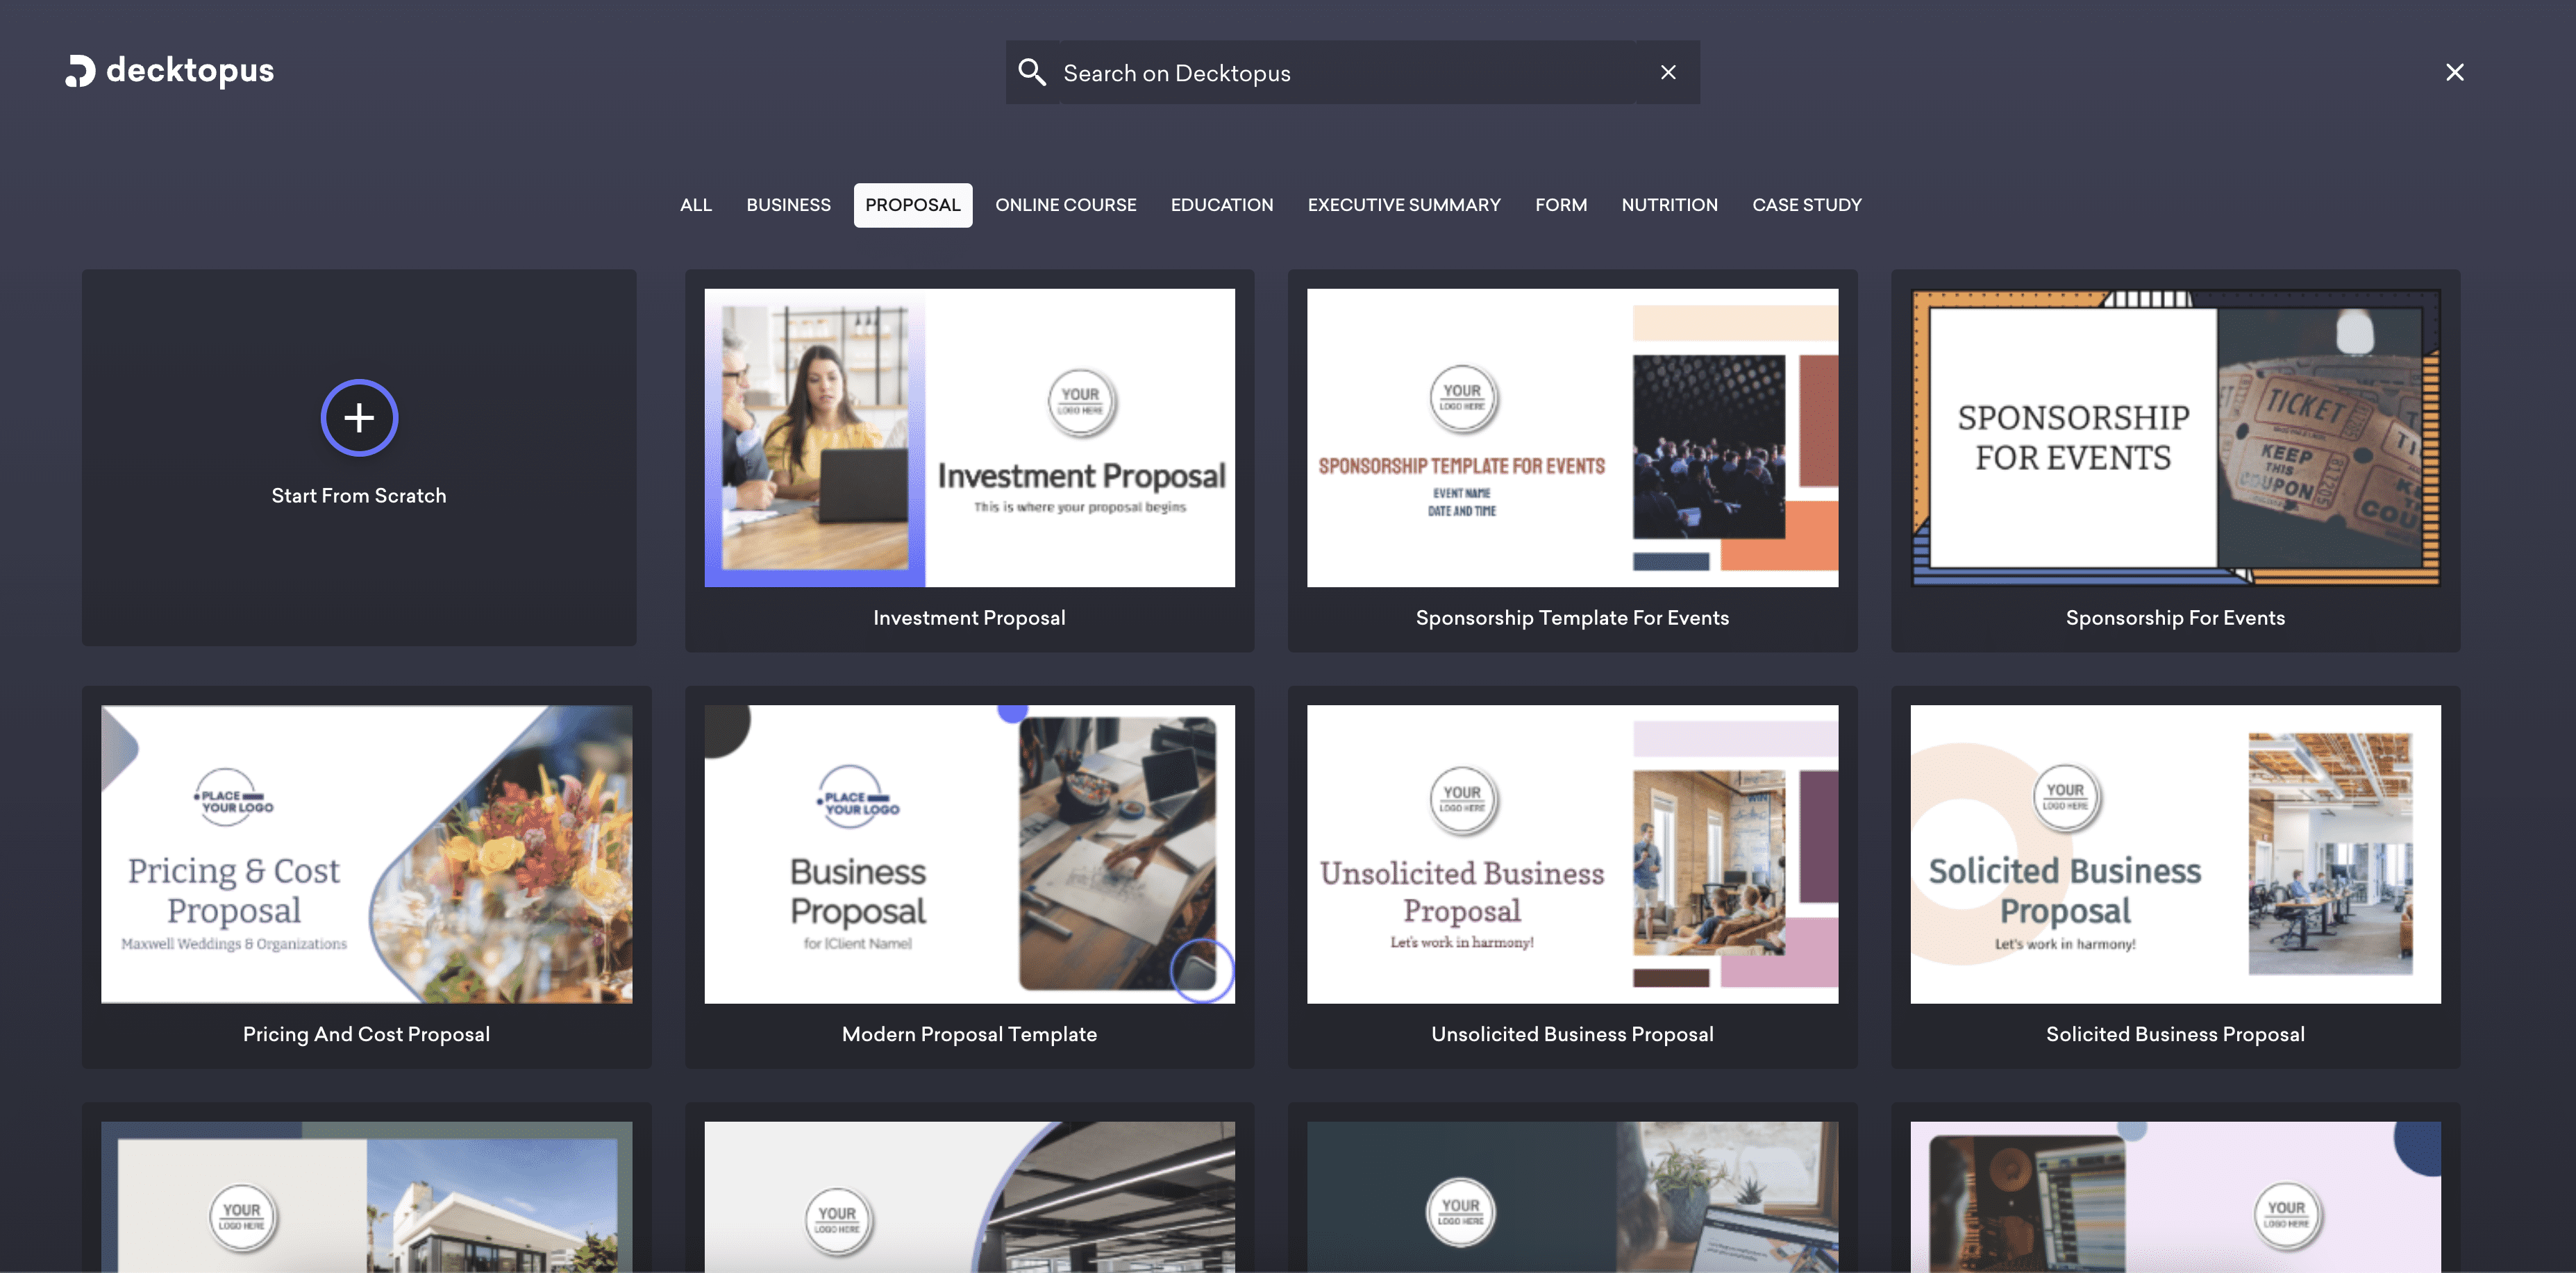Toggle the NUTRITION filter tab
Viewport: 2576px width, 1273px height.
pos(1669,203)
